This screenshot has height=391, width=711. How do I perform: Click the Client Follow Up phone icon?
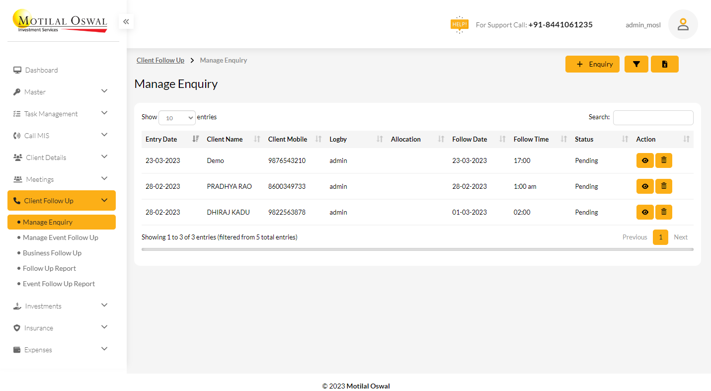pos(17,201)
